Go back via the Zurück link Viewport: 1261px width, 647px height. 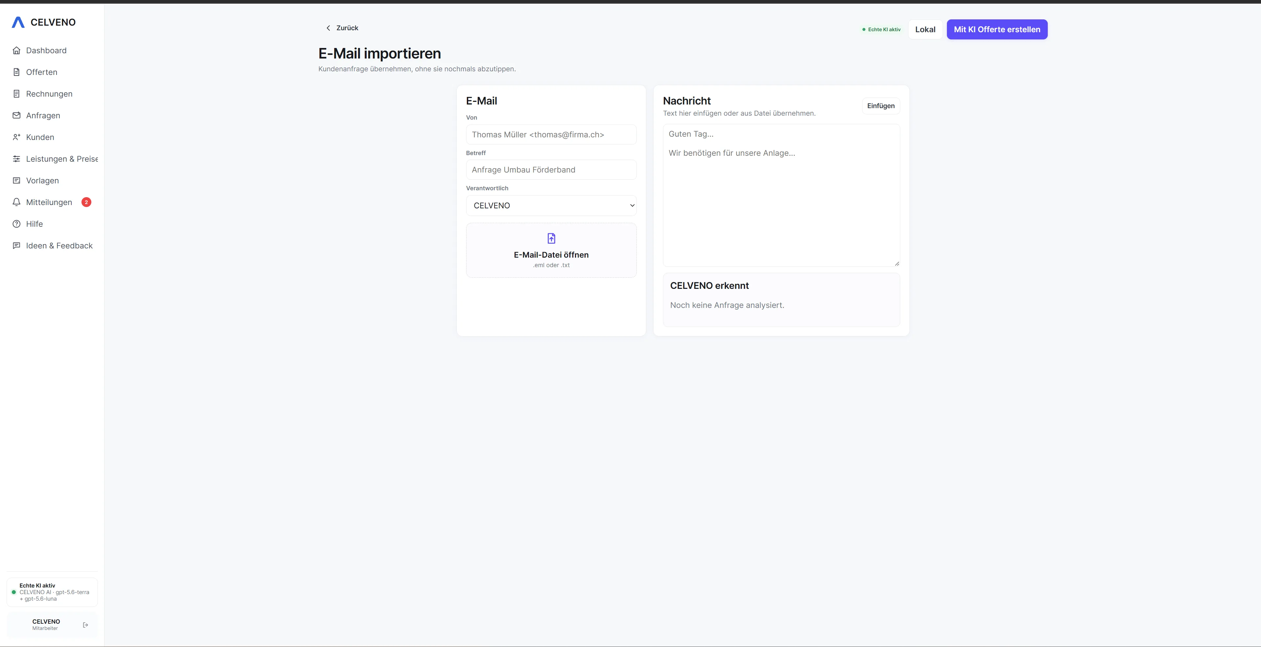(342, 28)
